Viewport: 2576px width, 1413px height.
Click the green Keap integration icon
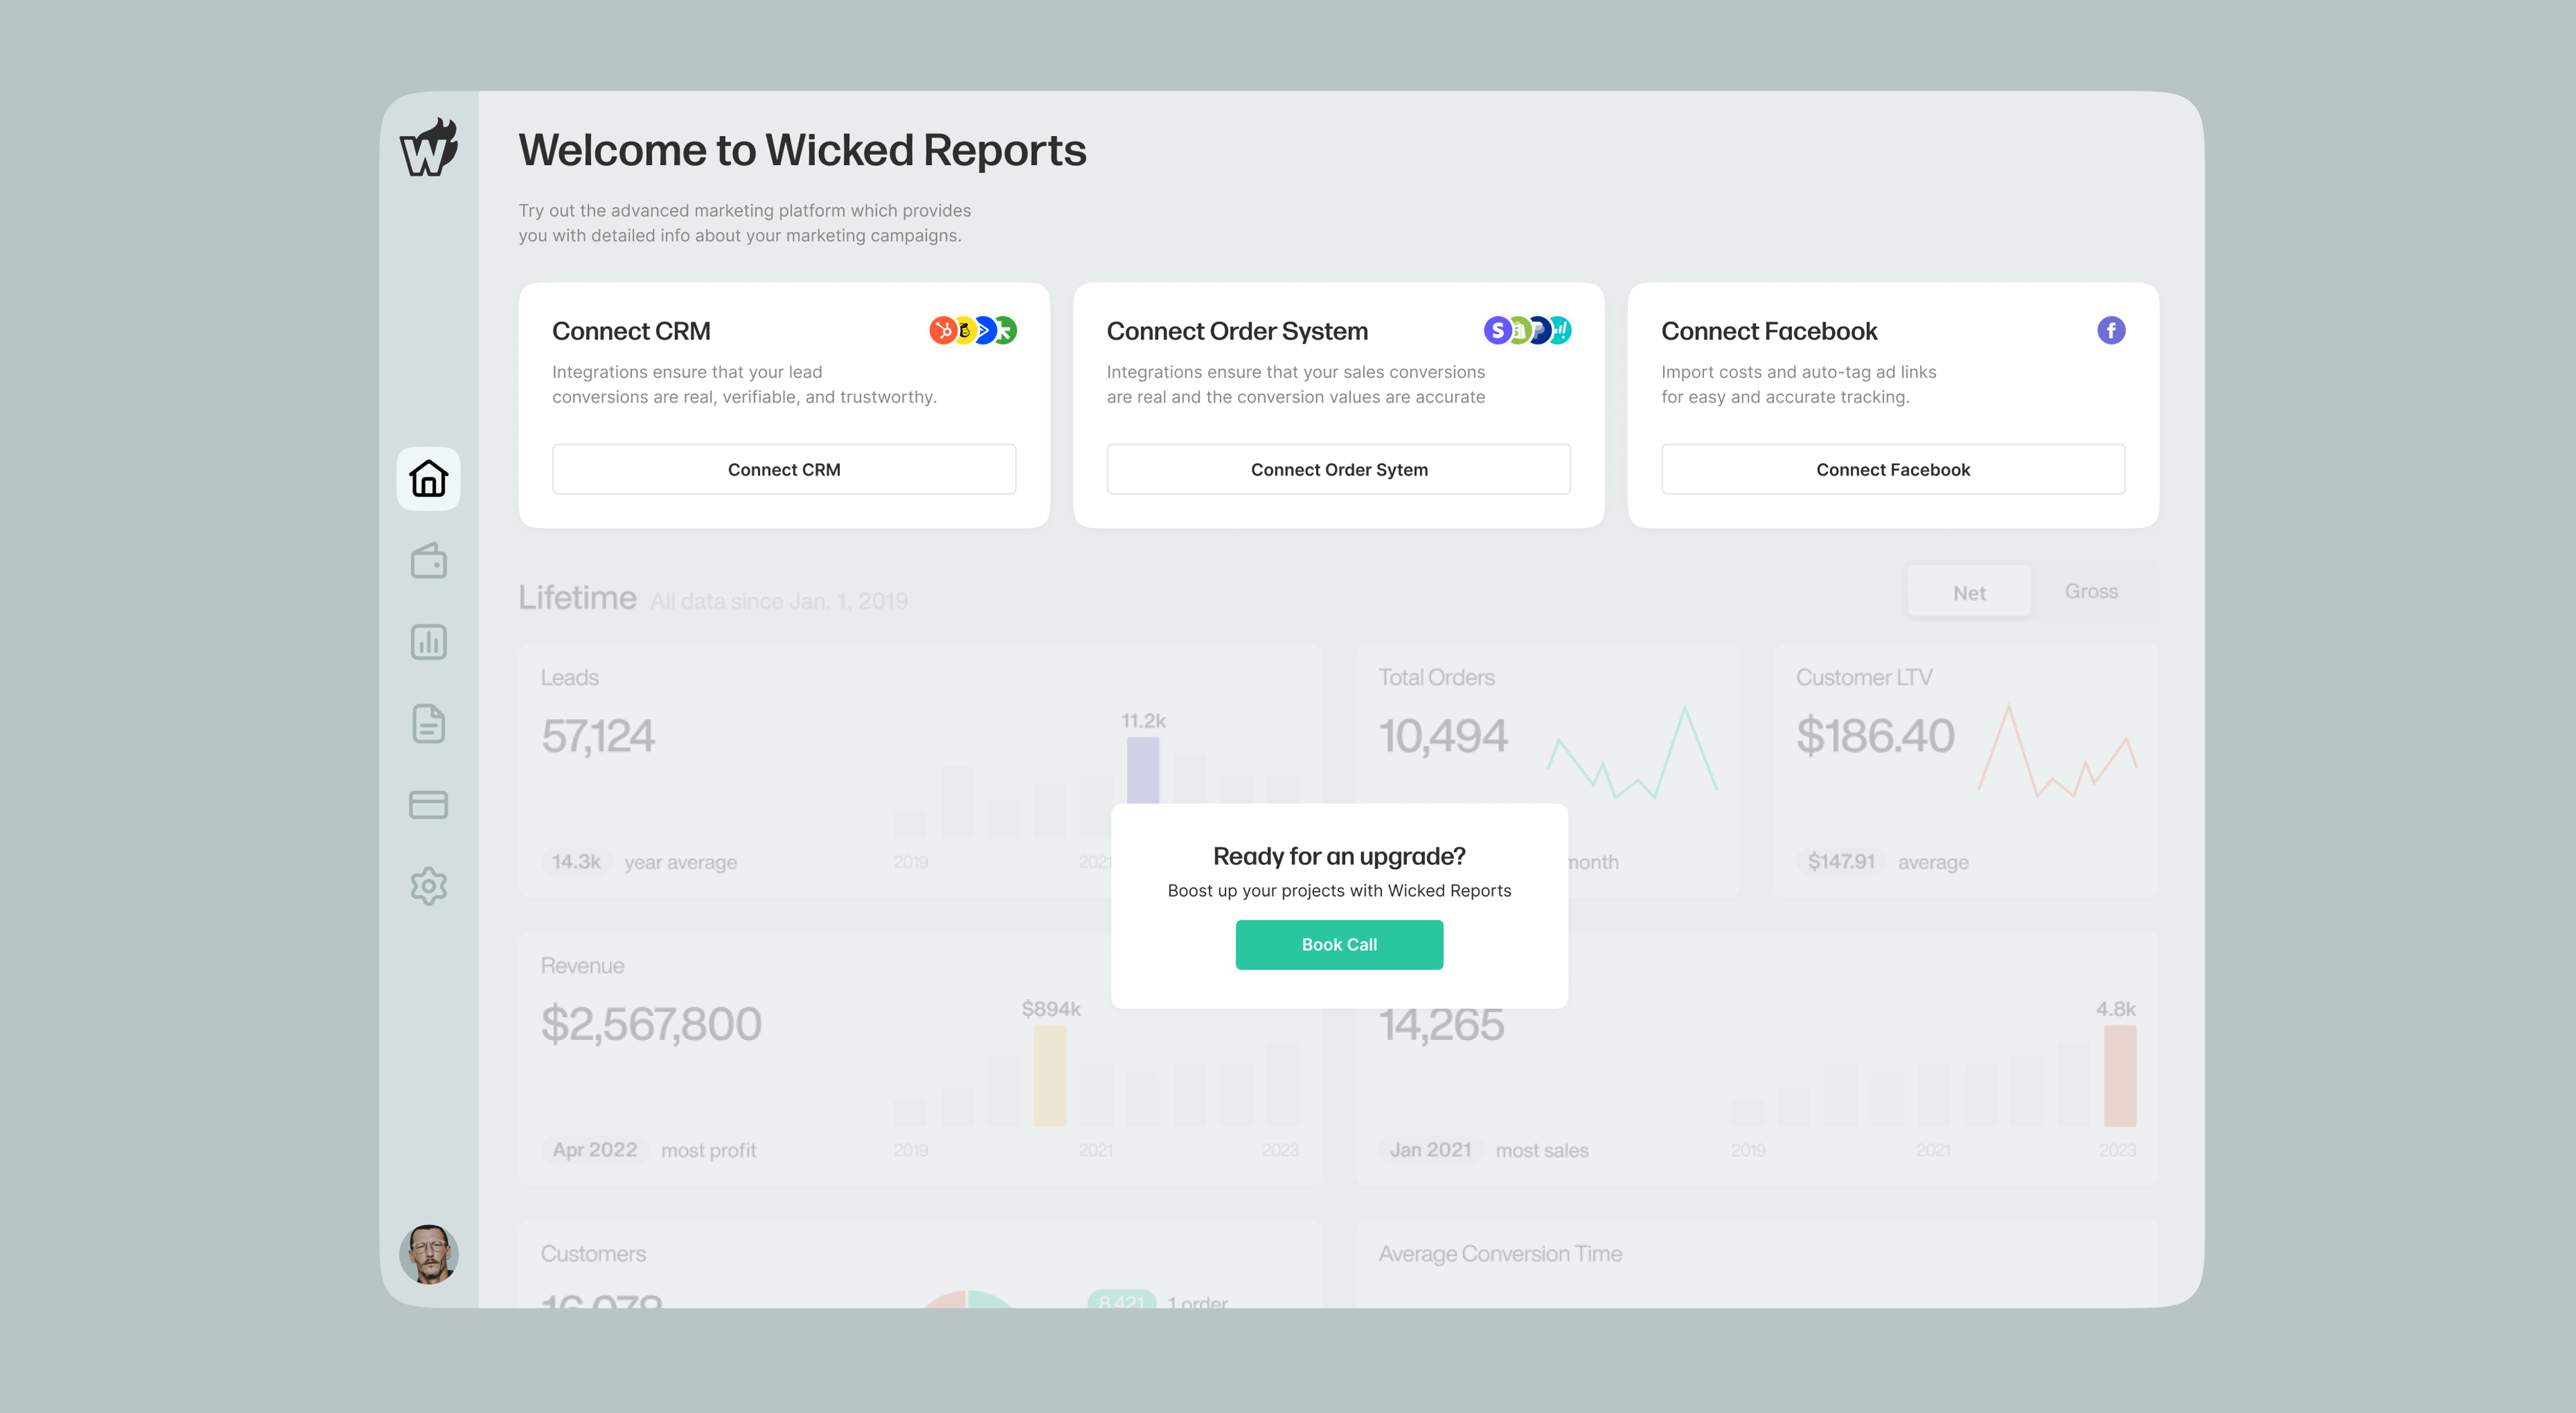point(1005,330)
